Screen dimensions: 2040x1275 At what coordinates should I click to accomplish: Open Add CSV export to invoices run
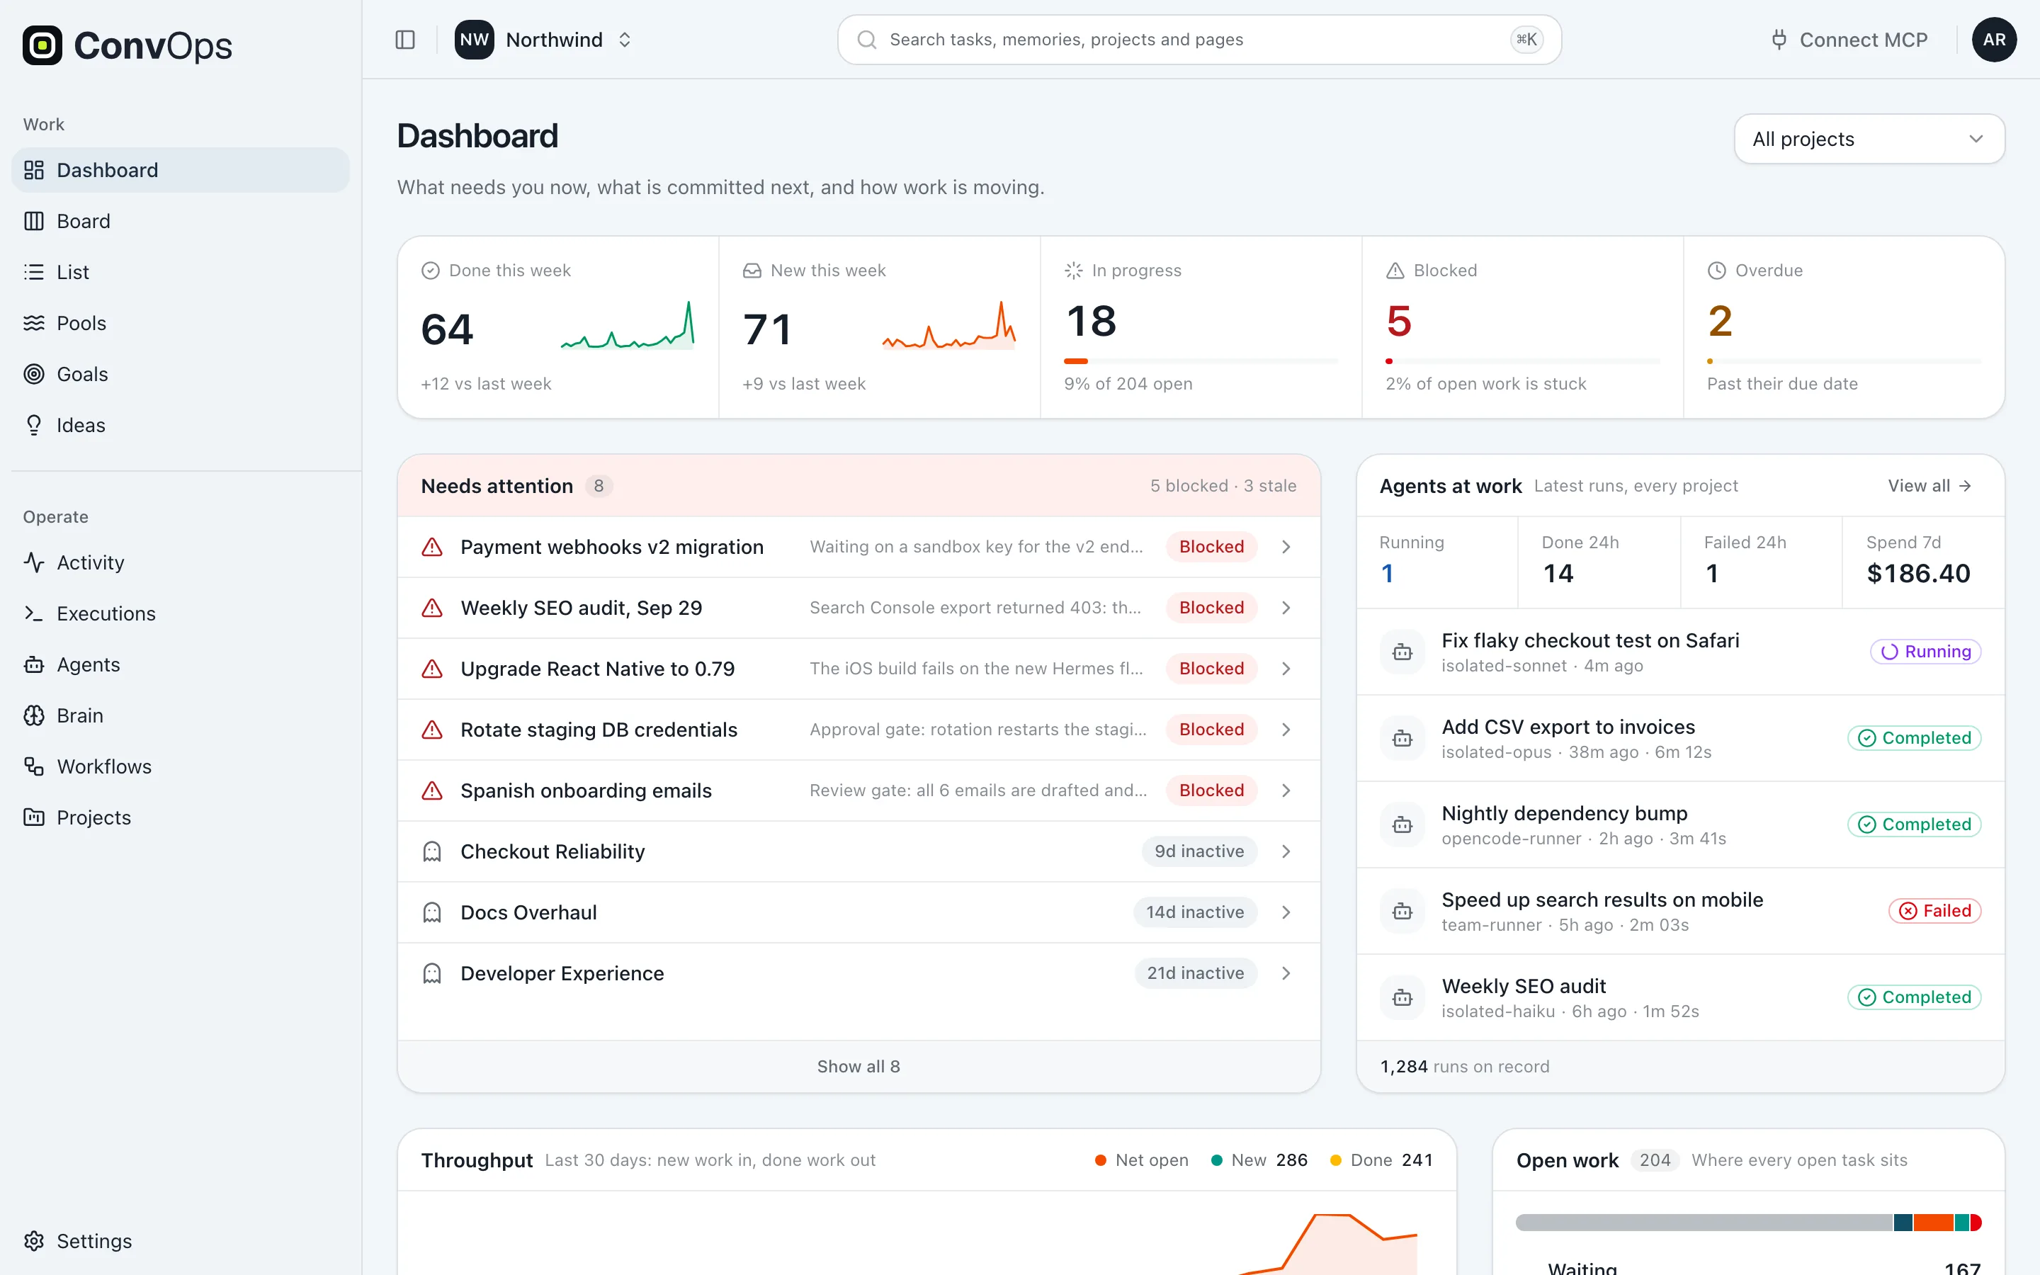point(1679,738)
